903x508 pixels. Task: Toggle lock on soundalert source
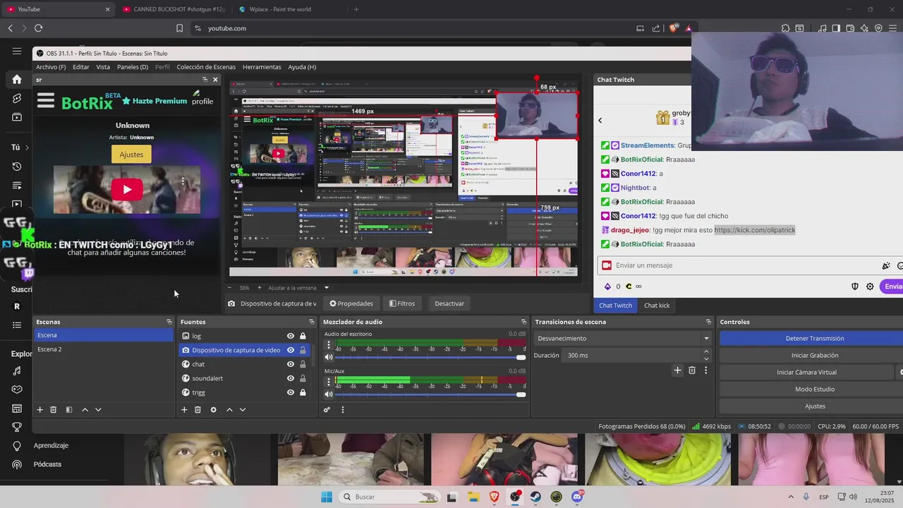[x=303, y=378]
